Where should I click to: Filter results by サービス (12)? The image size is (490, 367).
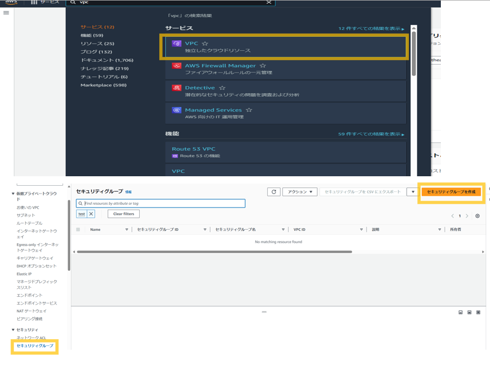tap(98, 27)
